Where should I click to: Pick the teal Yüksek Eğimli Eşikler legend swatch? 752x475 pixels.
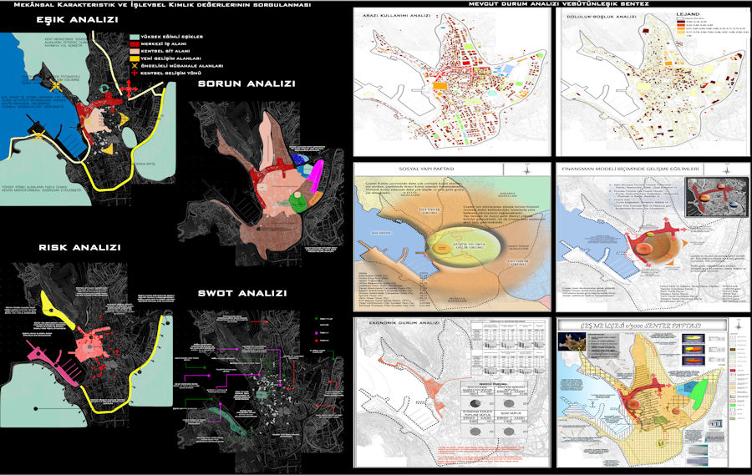[x=135, y=38]
